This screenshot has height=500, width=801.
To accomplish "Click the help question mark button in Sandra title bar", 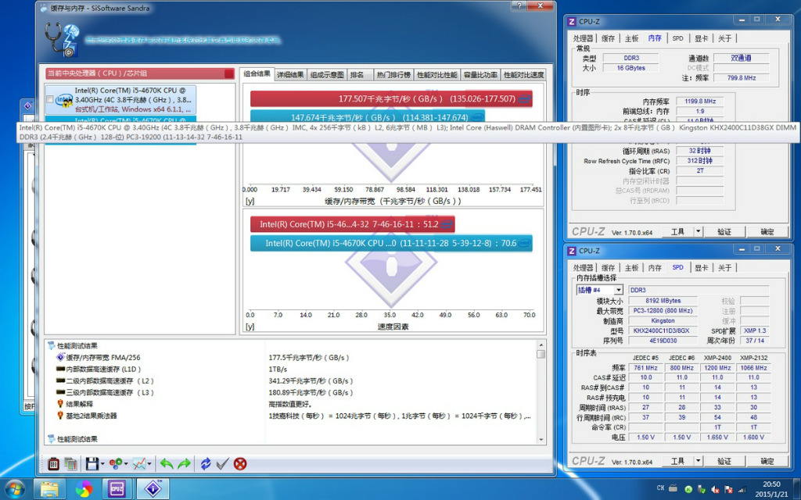I will 519,5.
